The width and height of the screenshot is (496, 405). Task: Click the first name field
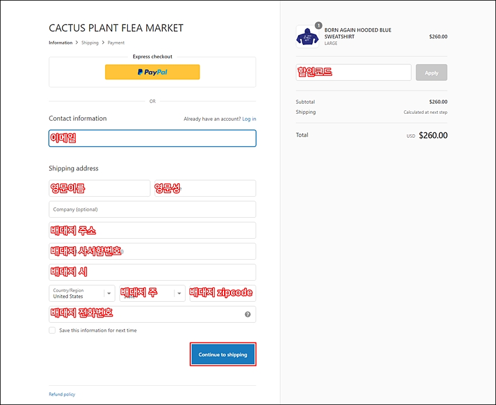tap(99, 188)
